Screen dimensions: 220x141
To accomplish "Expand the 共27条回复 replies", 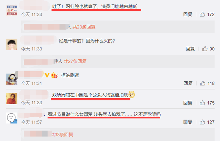I will coord(75,61).
